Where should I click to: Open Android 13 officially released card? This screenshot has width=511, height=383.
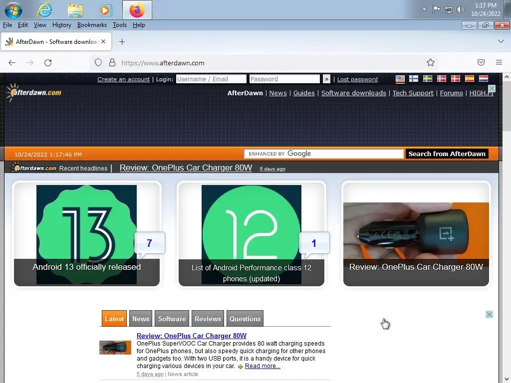click(x=87, y=234)
